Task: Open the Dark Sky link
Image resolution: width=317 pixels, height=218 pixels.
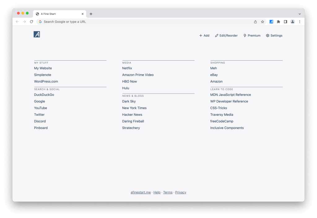Action: (x=129, y=101)
